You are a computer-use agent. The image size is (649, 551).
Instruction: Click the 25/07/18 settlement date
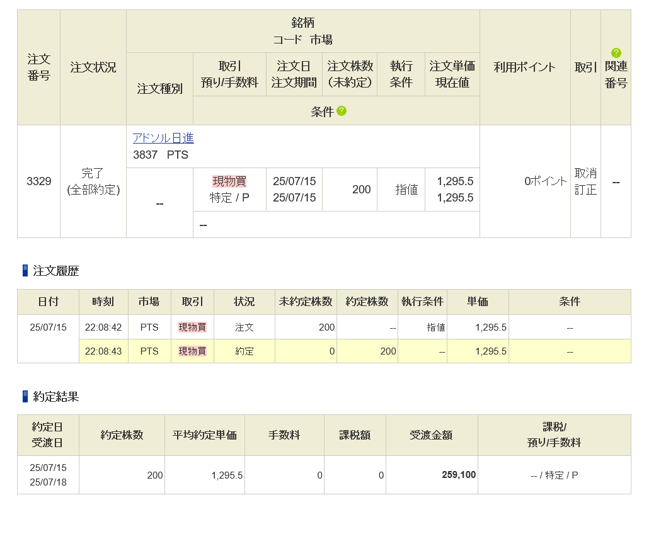[x=48, y=482]
